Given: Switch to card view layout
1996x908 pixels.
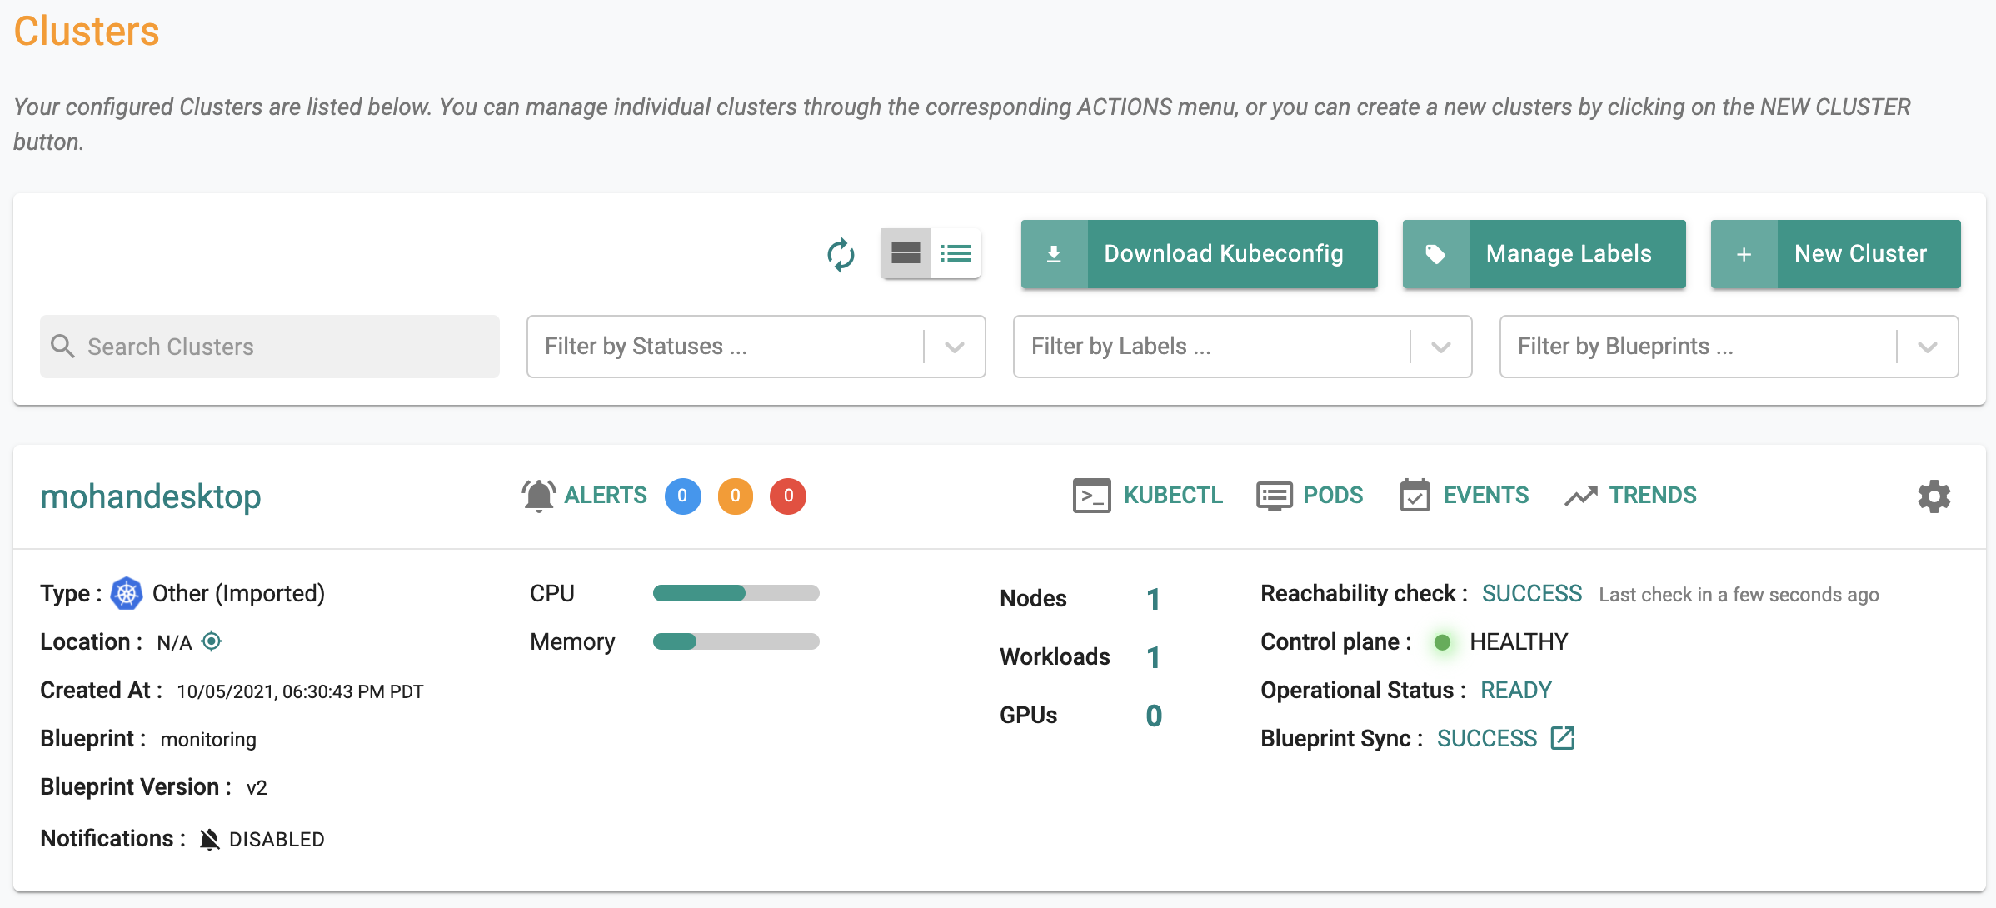Looking at the screenshot, I should pos(906,253).
